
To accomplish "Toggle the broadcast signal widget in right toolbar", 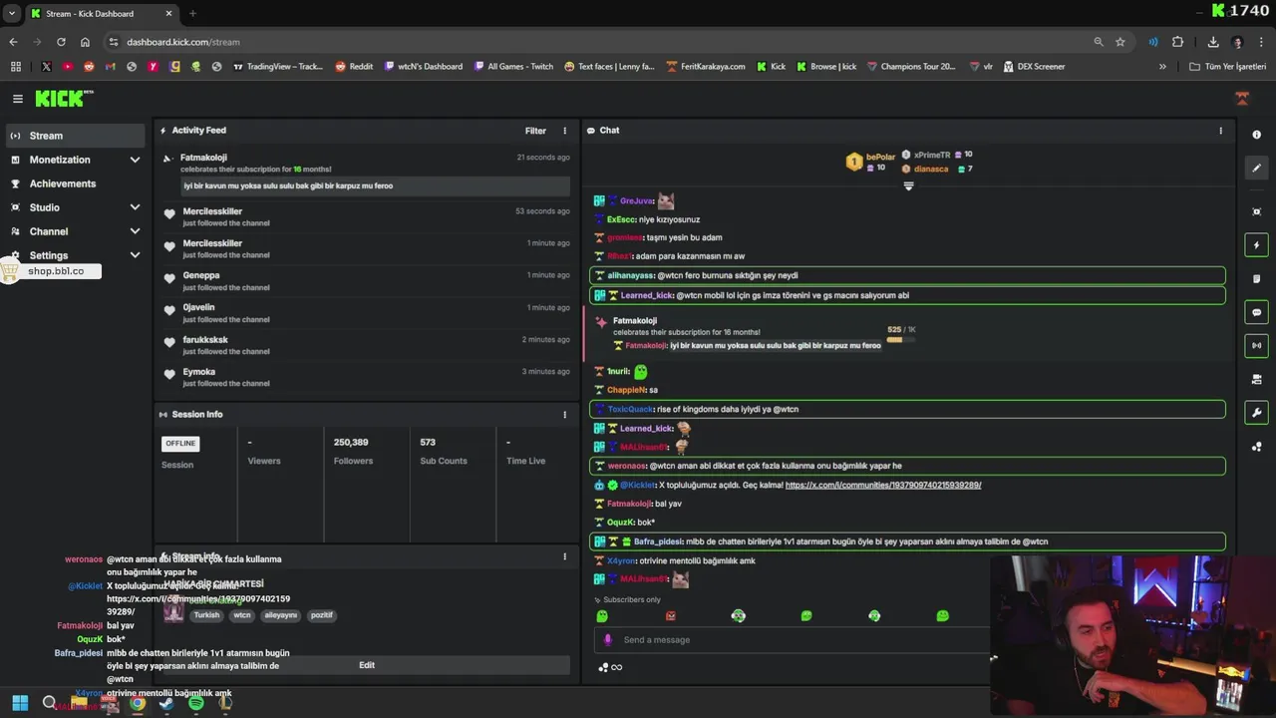I will (x=1256, y=346).
